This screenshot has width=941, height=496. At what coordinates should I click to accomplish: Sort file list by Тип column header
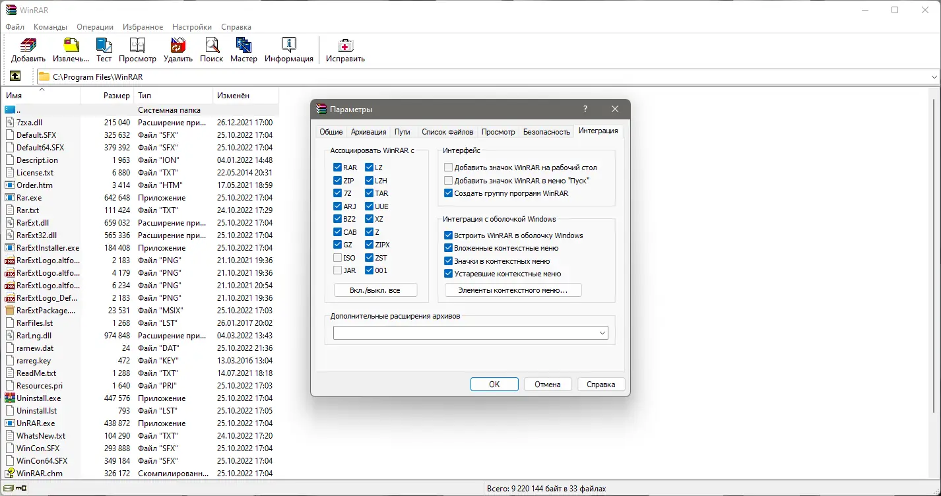tap(173, 96)
